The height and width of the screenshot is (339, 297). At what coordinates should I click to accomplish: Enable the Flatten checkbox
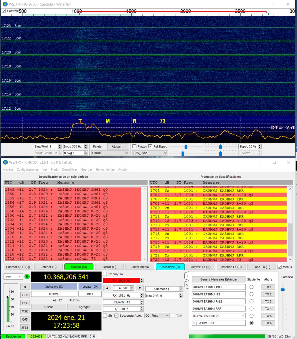tap(135, 146)
